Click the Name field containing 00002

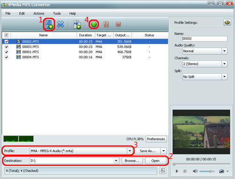(x=205, y=39)
